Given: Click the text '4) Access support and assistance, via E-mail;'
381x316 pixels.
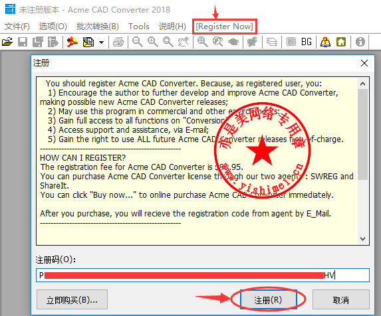Looking at the screenshot, I should 128,130.
